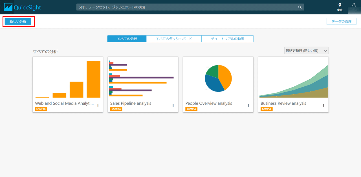This screenshot has height=177, width=361.
Task: Click the People Overview analysis title
Action: [x=209, y=103]
